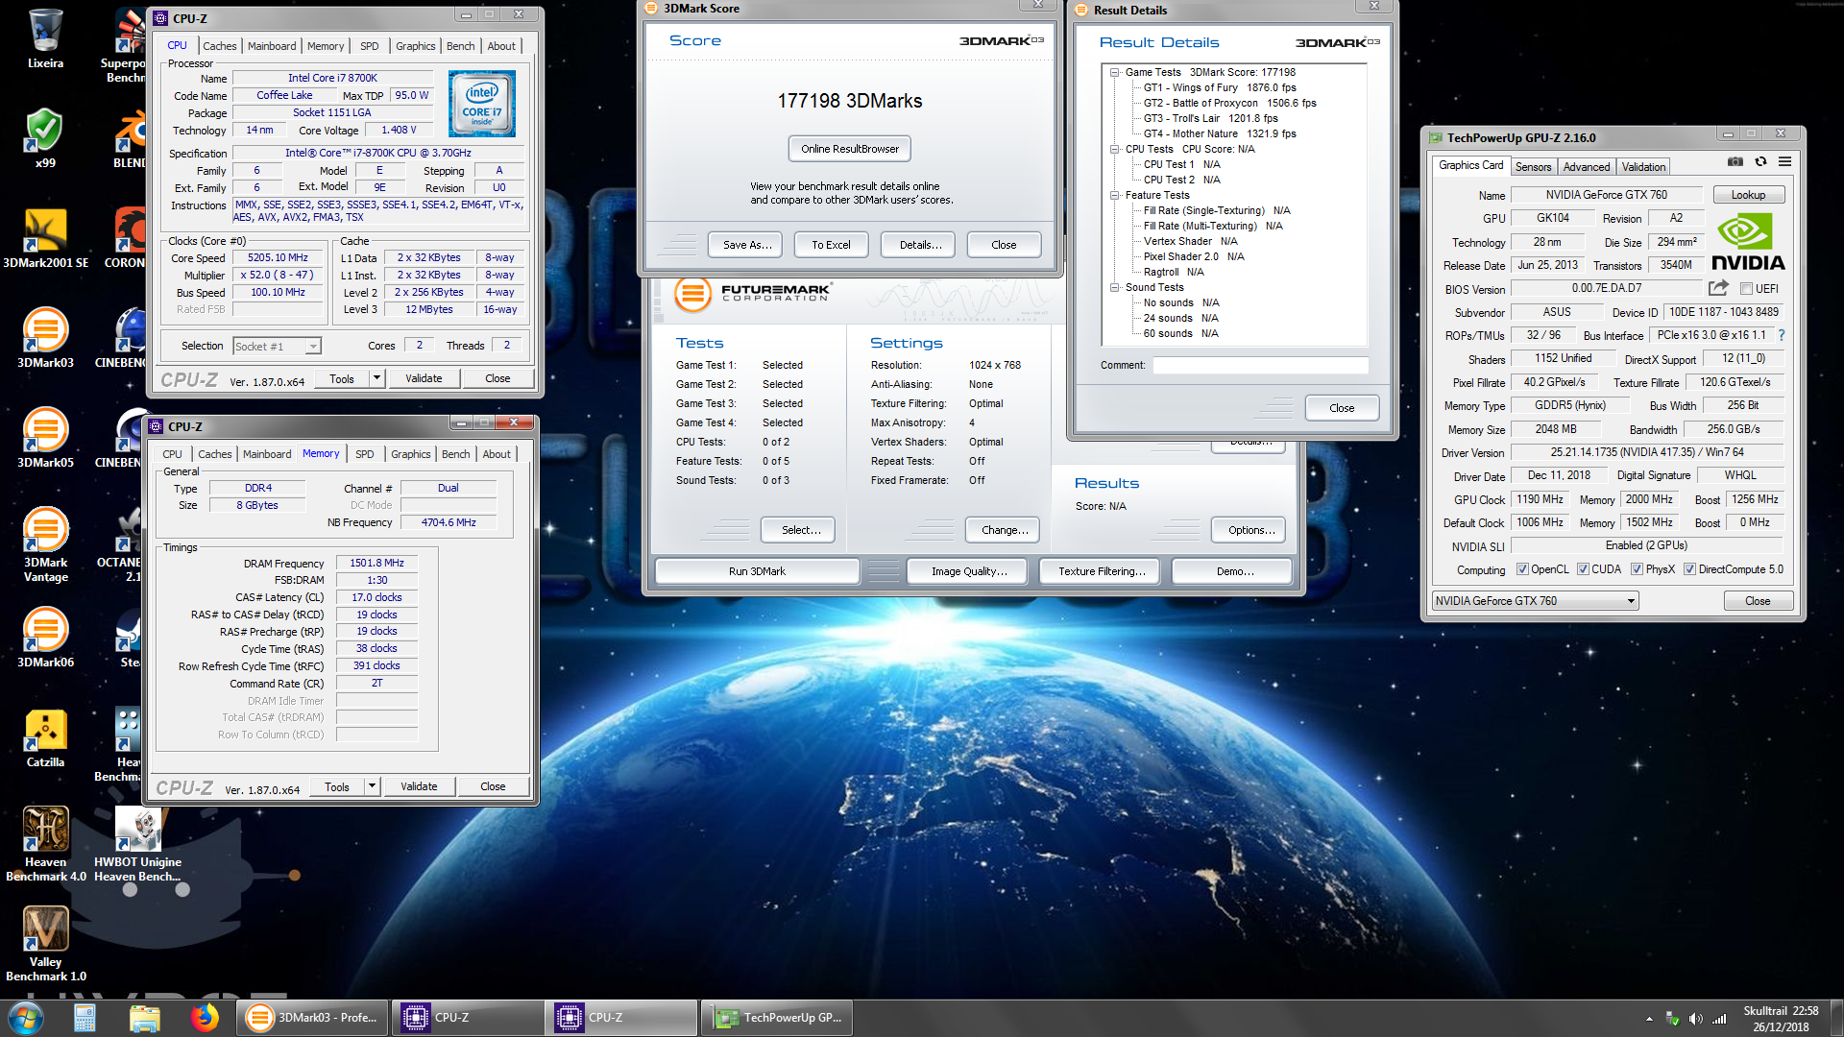The height and width of the screenshot is (1037, 1844).
Task: Take a GPU-Z screenshot with the camera icon
Action: tap(1735, 161)
